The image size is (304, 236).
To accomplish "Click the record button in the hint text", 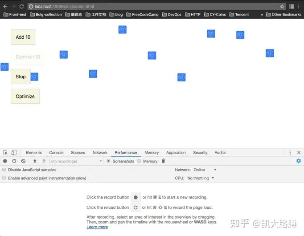I will pyautogui.click(x=136, y=197).
